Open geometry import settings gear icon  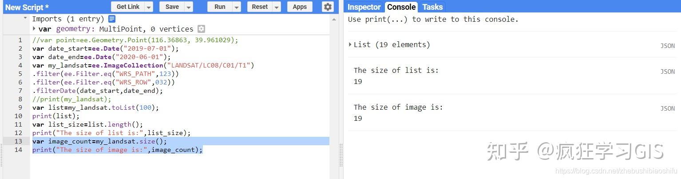(x=201, y=29)
